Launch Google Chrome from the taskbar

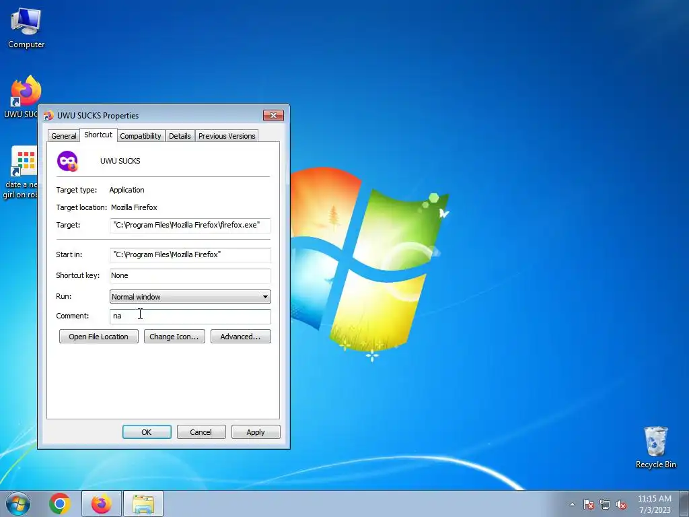[60, 504]
